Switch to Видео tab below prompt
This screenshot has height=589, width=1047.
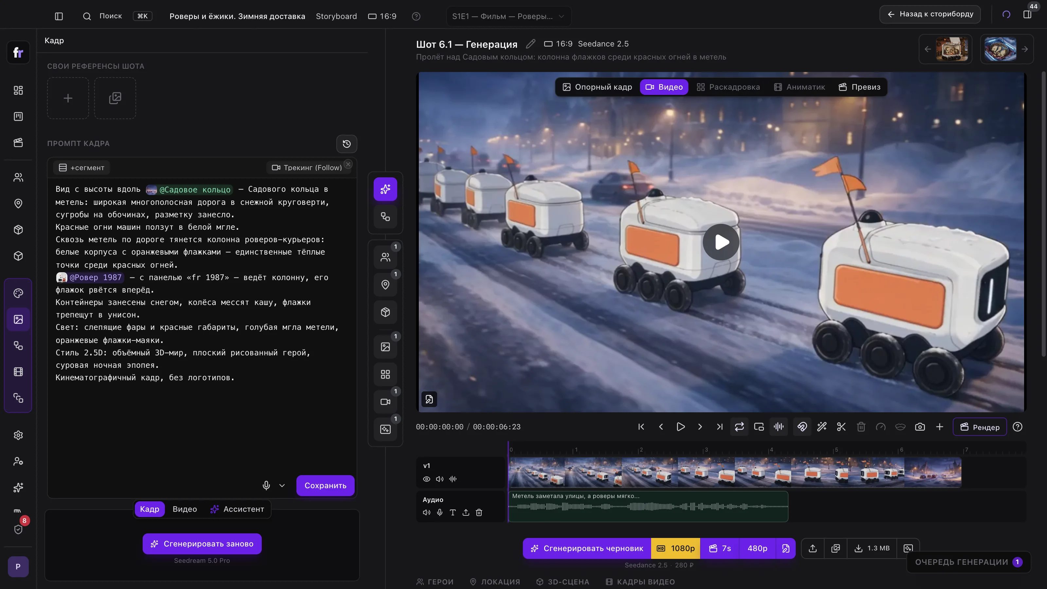(x=185, y=509)
